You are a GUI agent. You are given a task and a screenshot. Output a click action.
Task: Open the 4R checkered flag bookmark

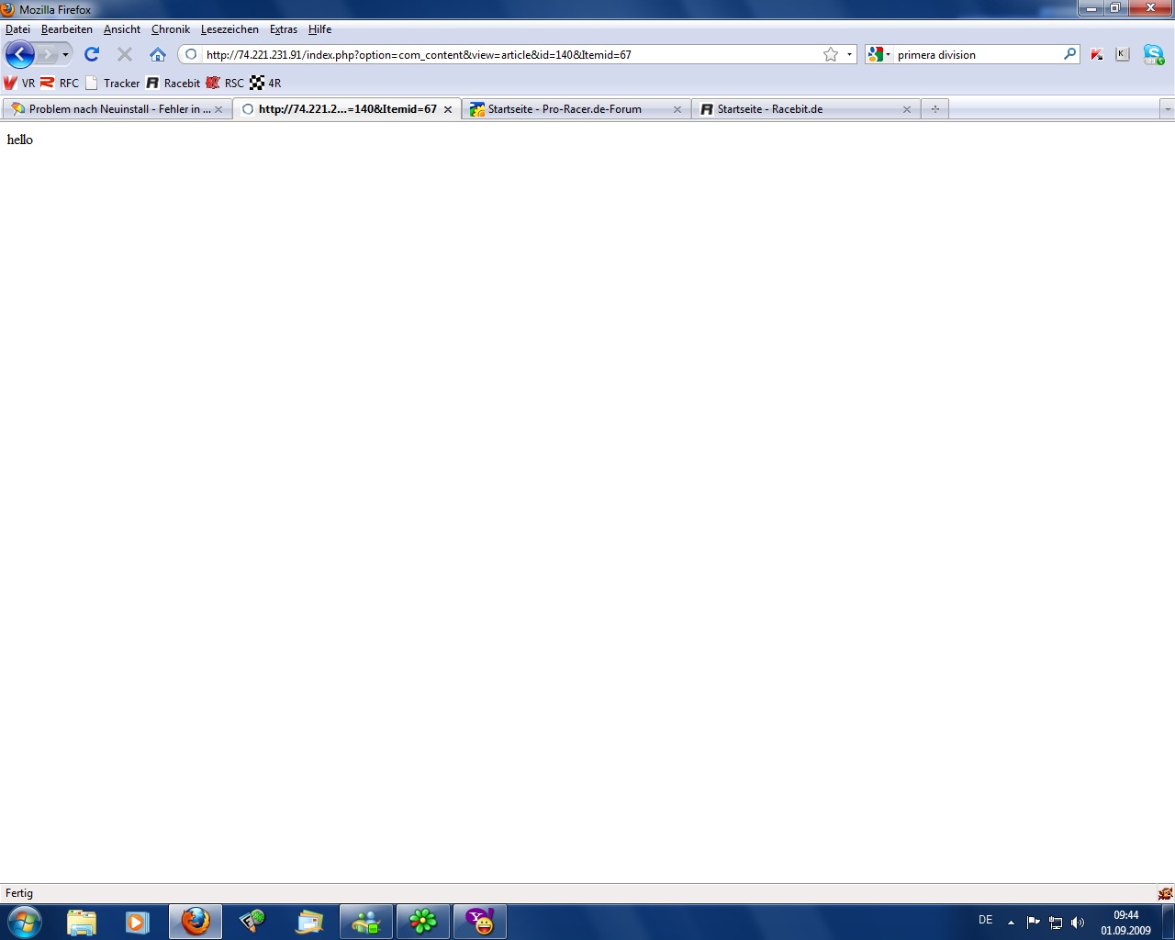click(265, 83)
